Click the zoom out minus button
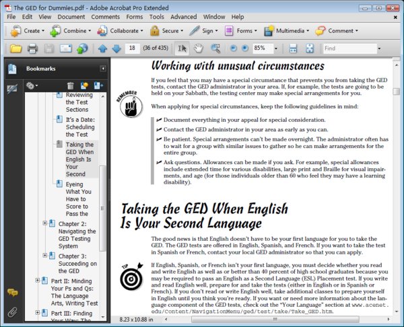This screenshot has width=404, height=327. [234, 48]
